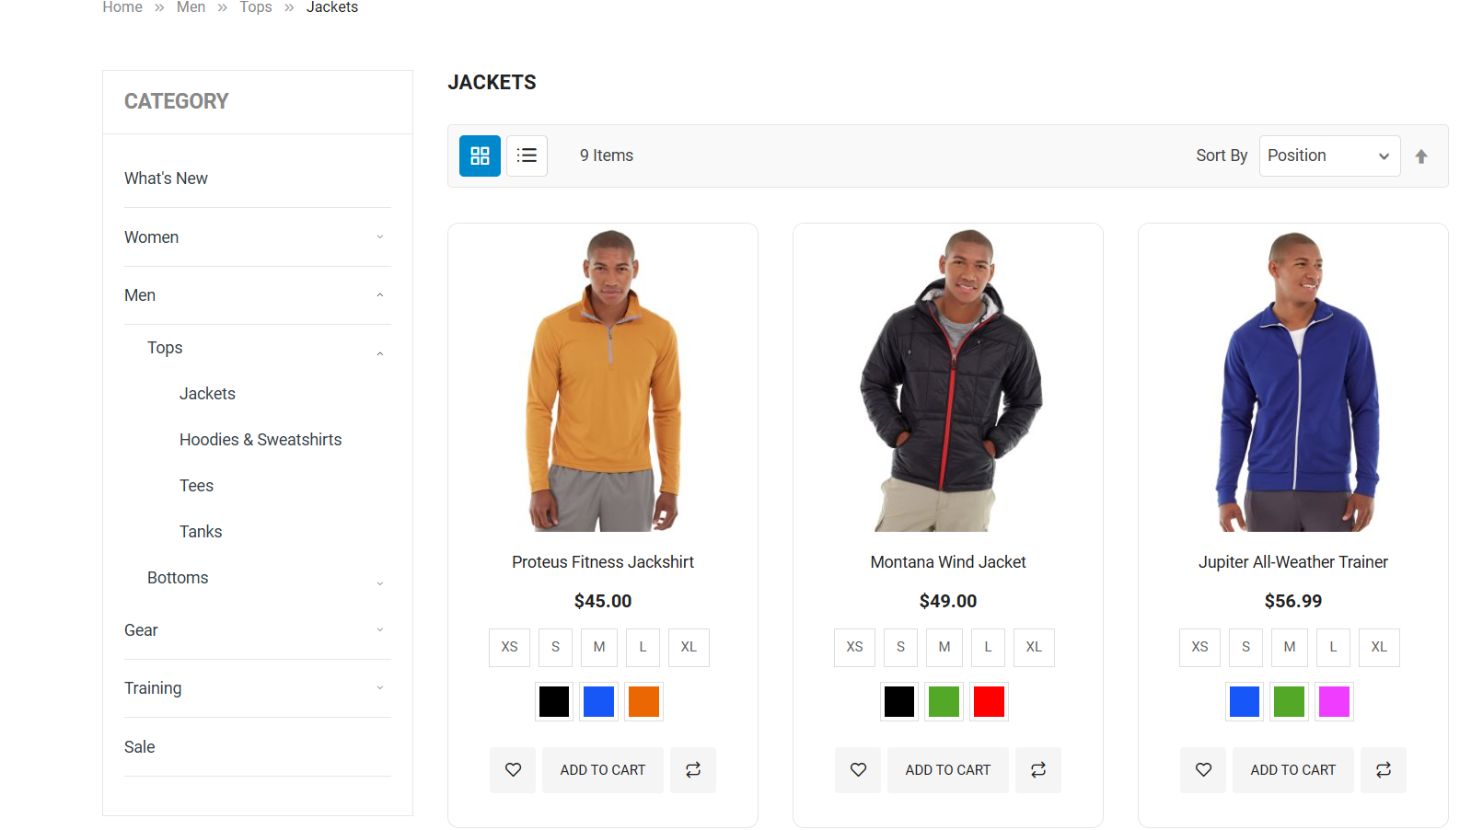Switch to grid view mode
Screen dimensions: 1483x830
point(480,156)
